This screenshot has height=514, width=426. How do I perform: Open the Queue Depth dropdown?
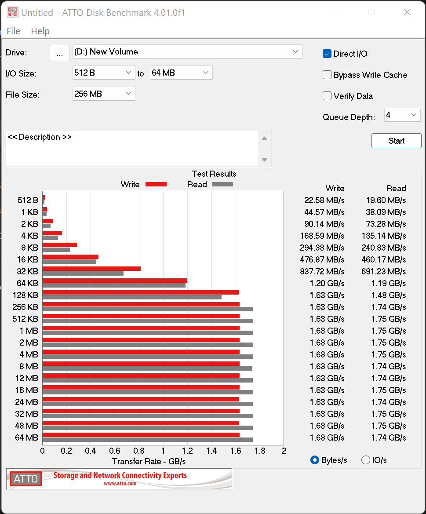pos(414,115)
